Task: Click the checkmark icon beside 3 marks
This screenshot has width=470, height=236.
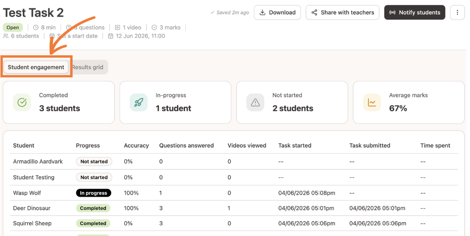Action: [154, 27]
